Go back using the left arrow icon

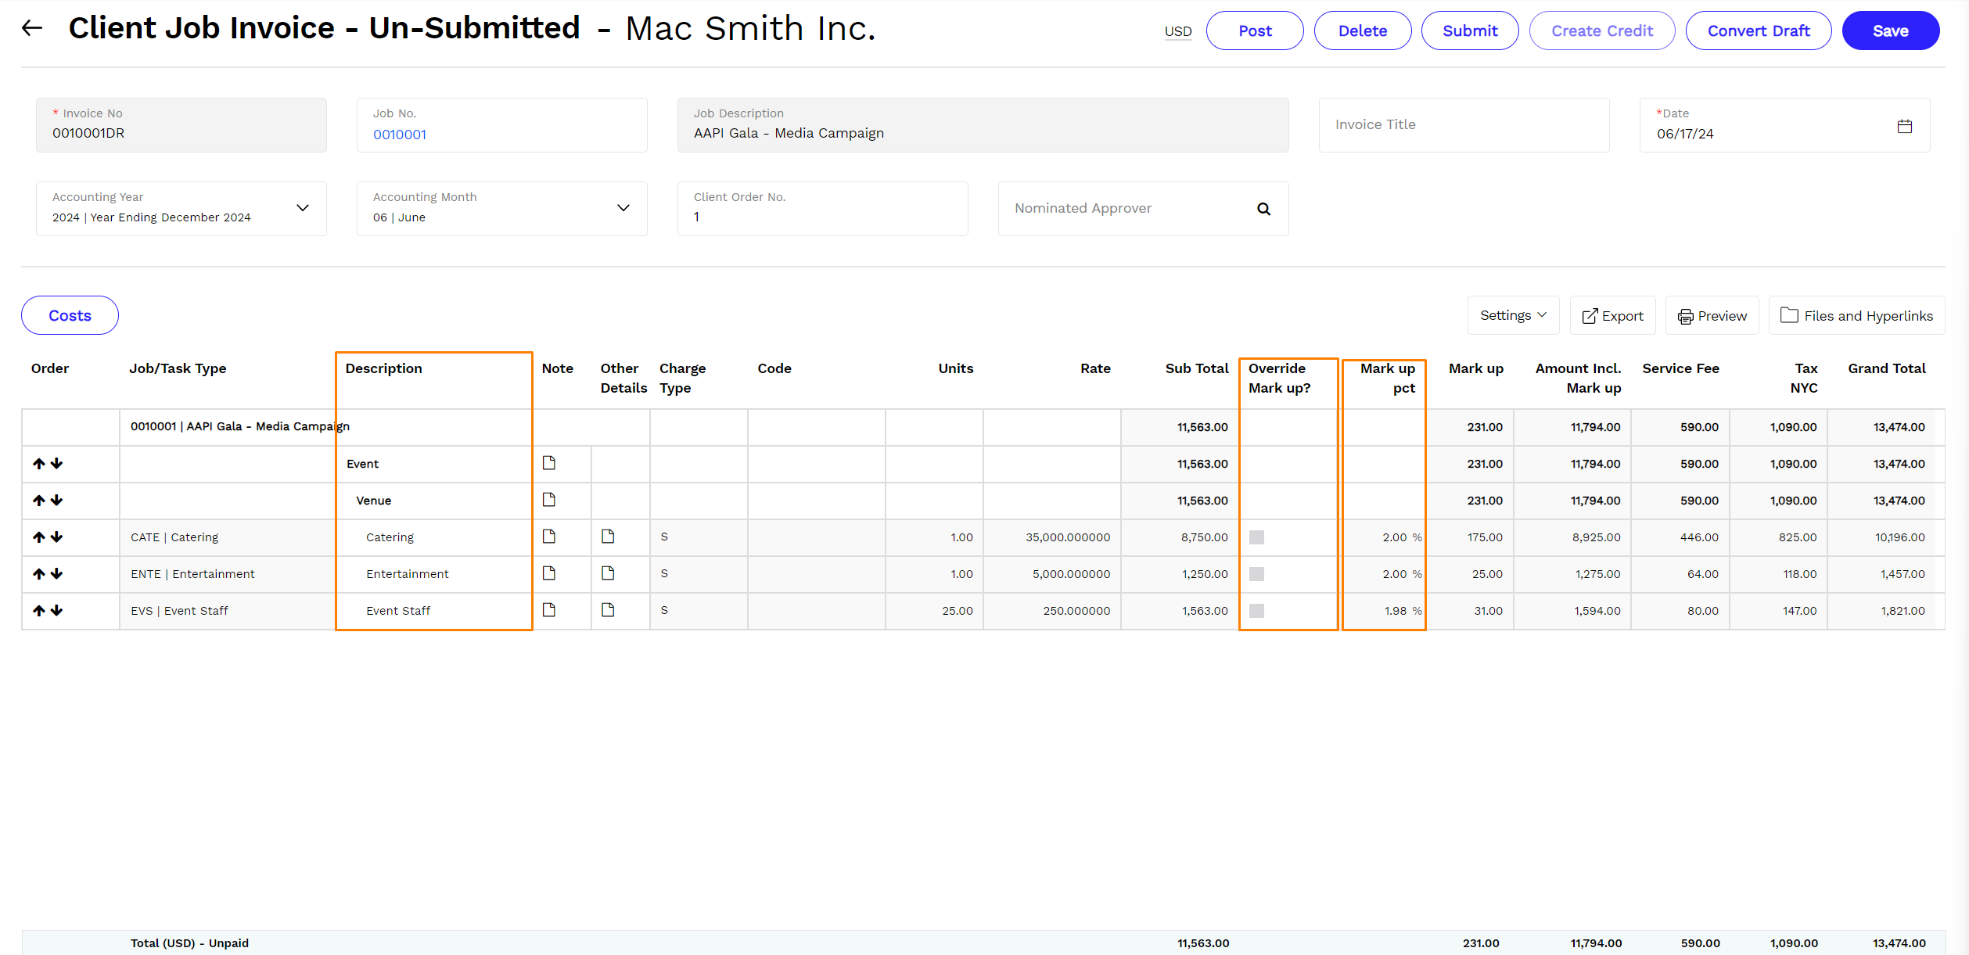pyautogui.click(x=32, y=28)
